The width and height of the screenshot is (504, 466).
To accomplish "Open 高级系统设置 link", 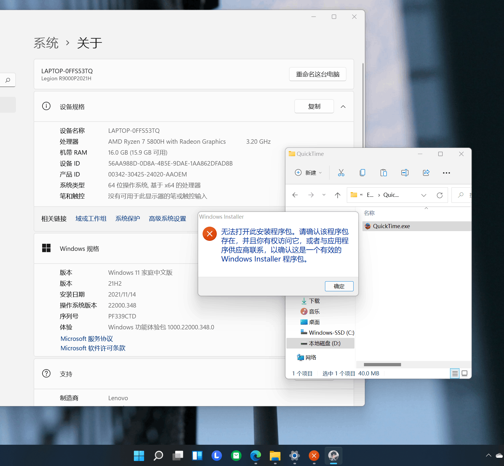I will point(168,219).
